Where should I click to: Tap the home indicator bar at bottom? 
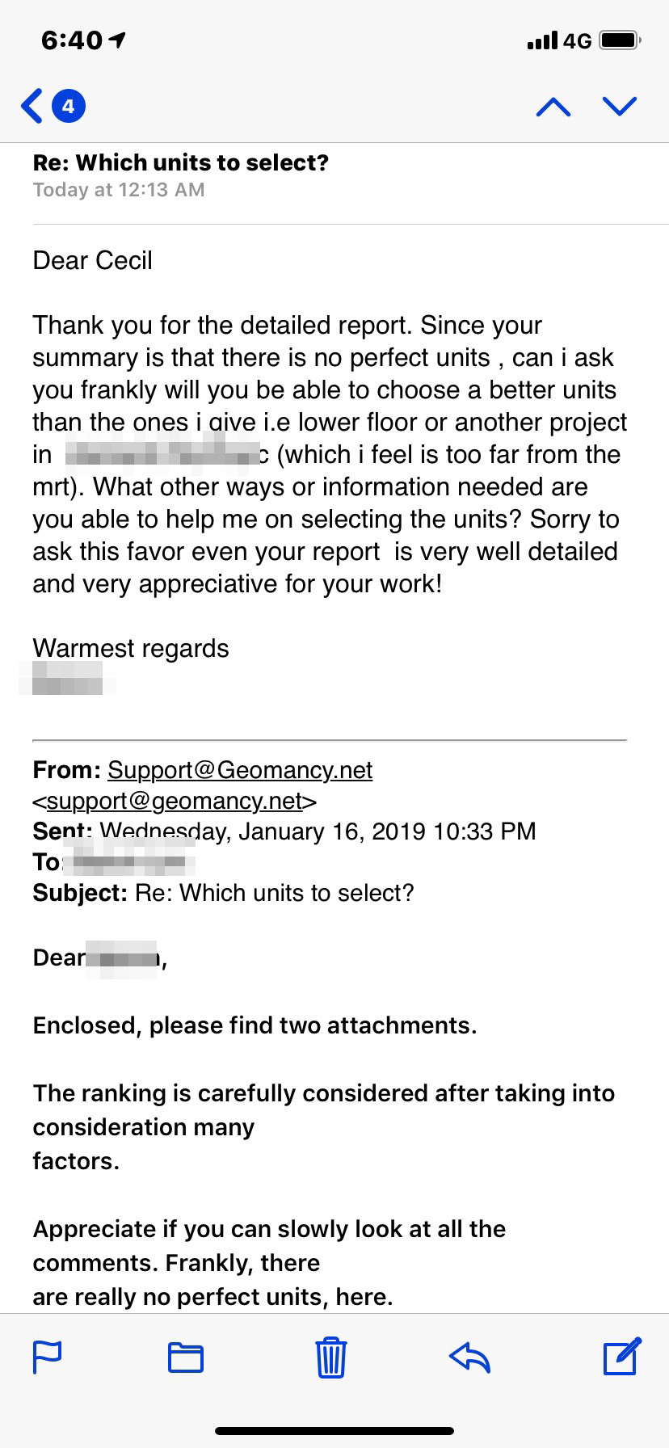334,1431
